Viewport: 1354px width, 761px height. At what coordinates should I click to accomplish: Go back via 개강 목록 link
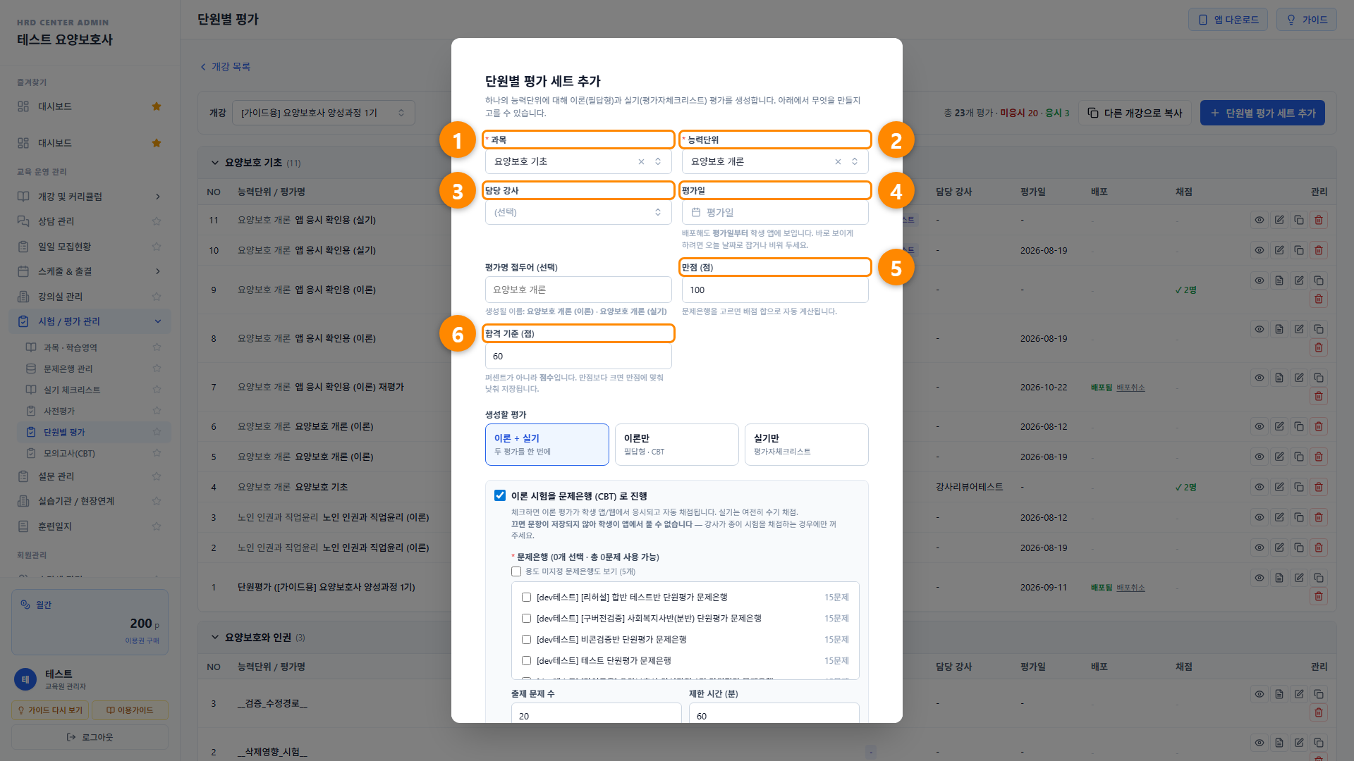(x=225, y=67)
